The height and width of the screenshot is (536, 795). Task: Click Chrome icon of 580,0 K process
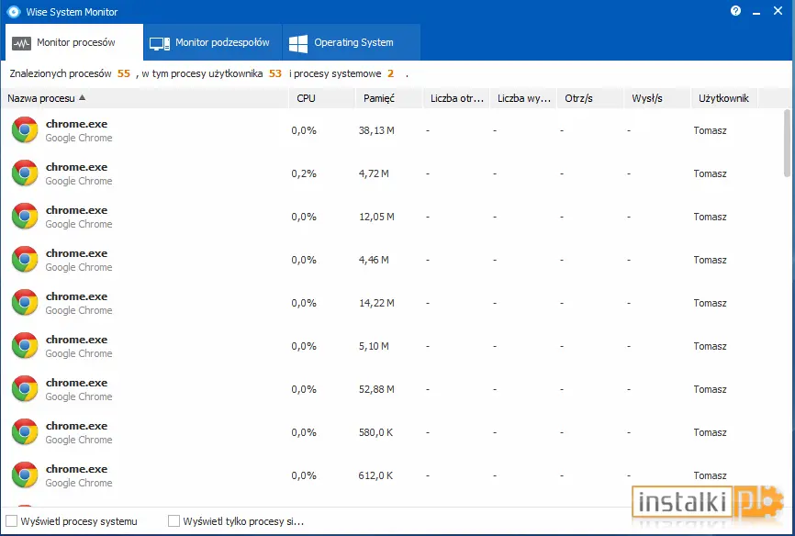25,431
